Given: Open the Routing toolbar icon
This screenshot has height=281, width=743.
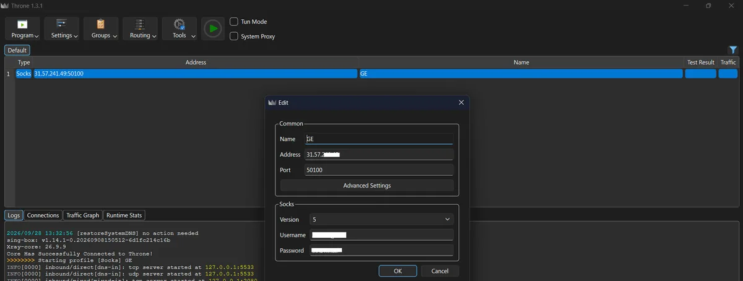Looking at the screenshot, I should coord(140,24).
